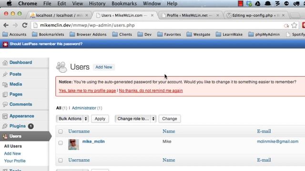Screen dimensions: 305x171
Task: Open the Posts section in sidebar
Action: coord(15,74)
